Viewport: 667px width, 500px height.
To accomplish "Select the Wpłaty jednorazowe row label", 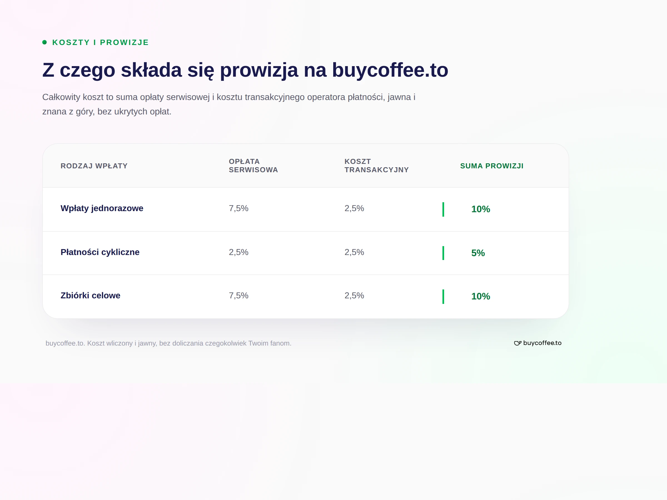I will [102, 208].
